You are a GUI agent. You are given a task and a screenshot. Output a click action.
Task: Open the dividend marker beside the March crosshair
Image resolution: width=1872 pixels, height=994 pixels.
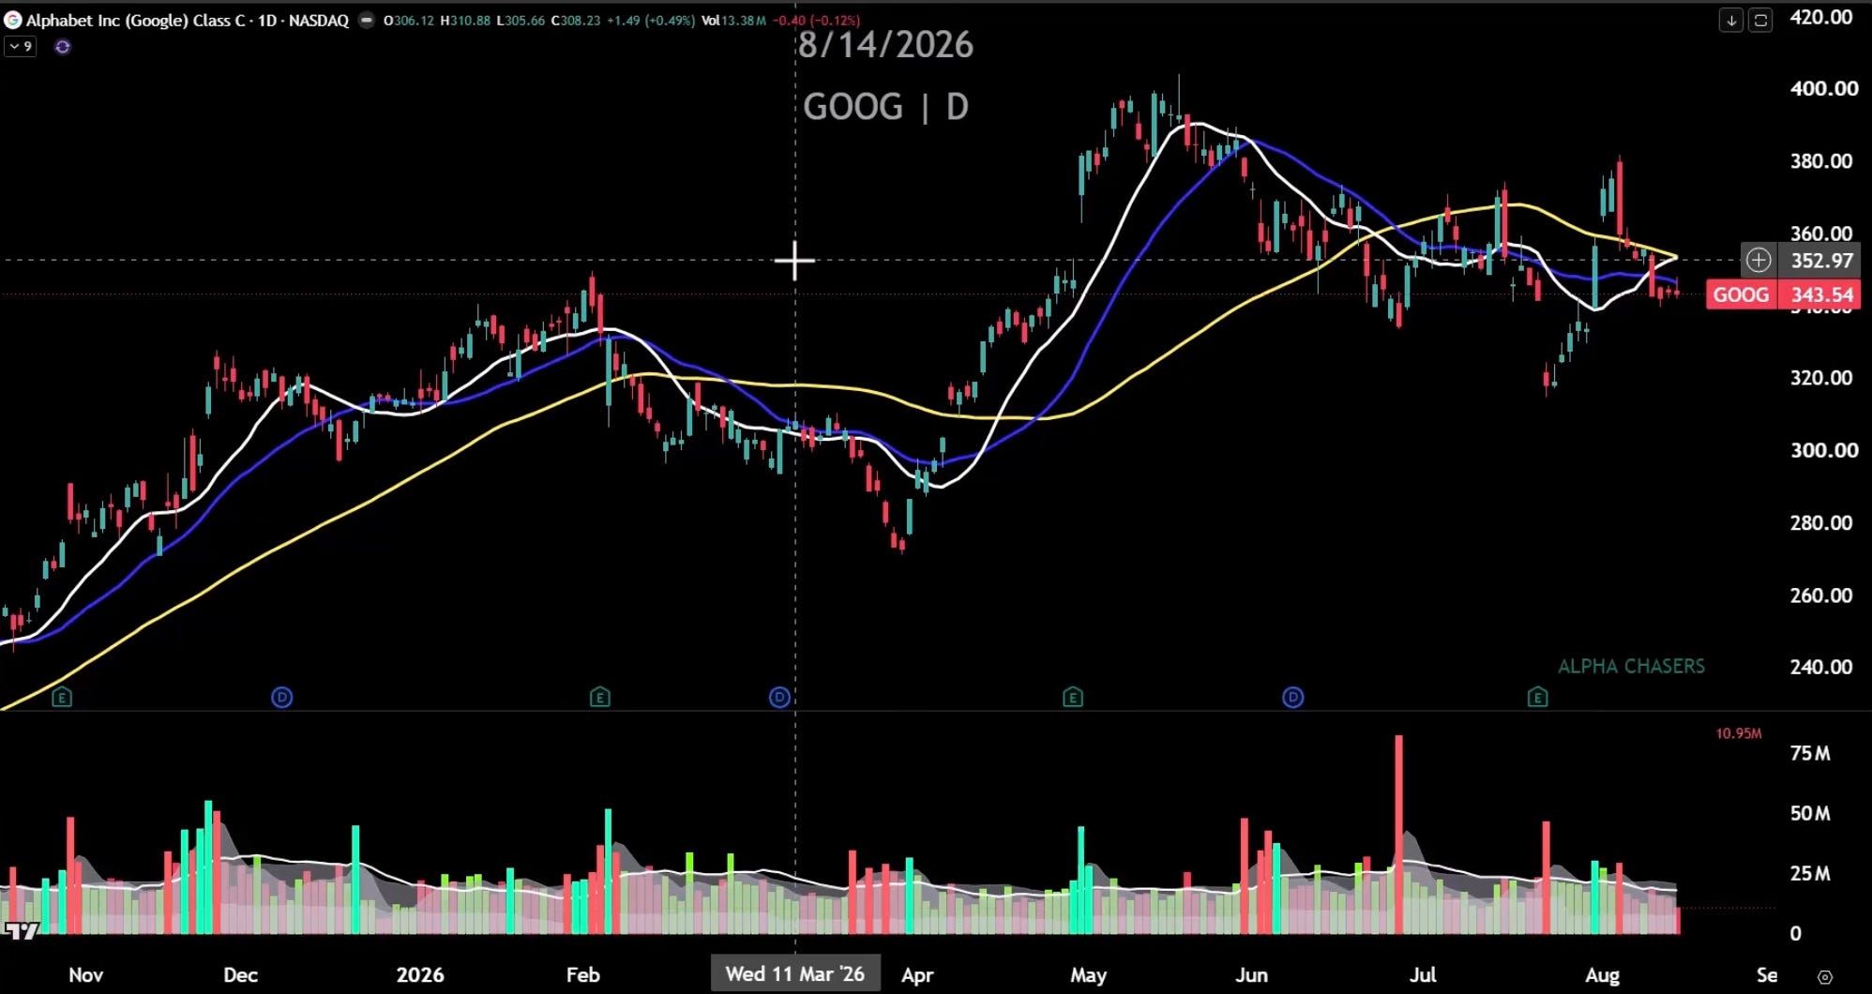pos(779,697)
